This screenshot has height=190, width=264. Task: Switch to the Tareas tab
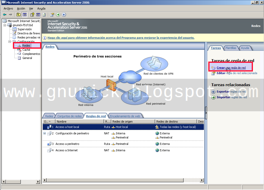pos(216,48)
